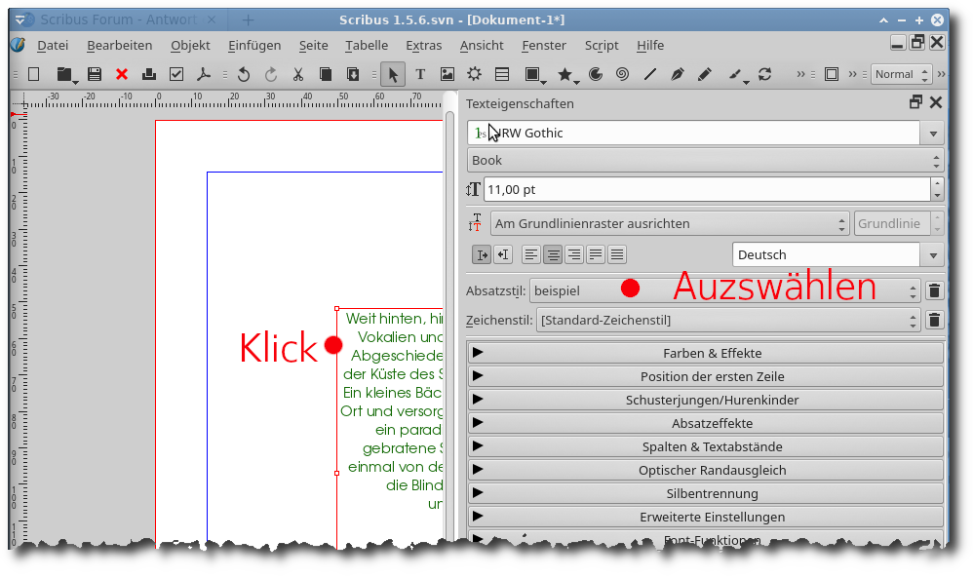
Task: Click the Cut scissors icon
Action: 298,74
